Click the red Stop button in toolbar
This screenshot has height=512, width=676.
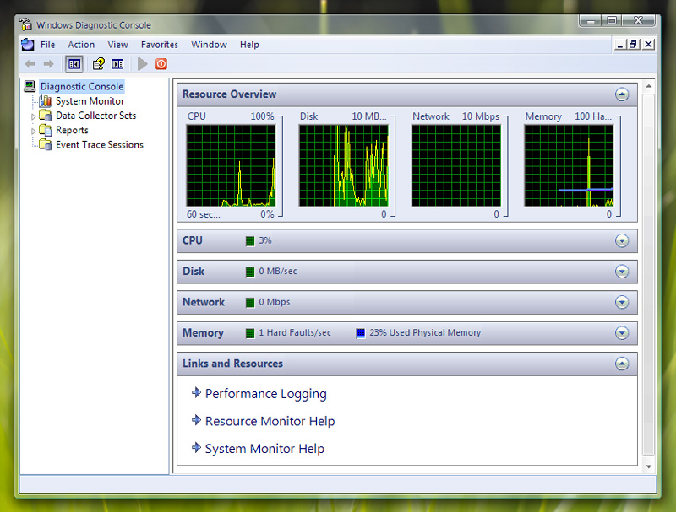[x=161, y=64]
